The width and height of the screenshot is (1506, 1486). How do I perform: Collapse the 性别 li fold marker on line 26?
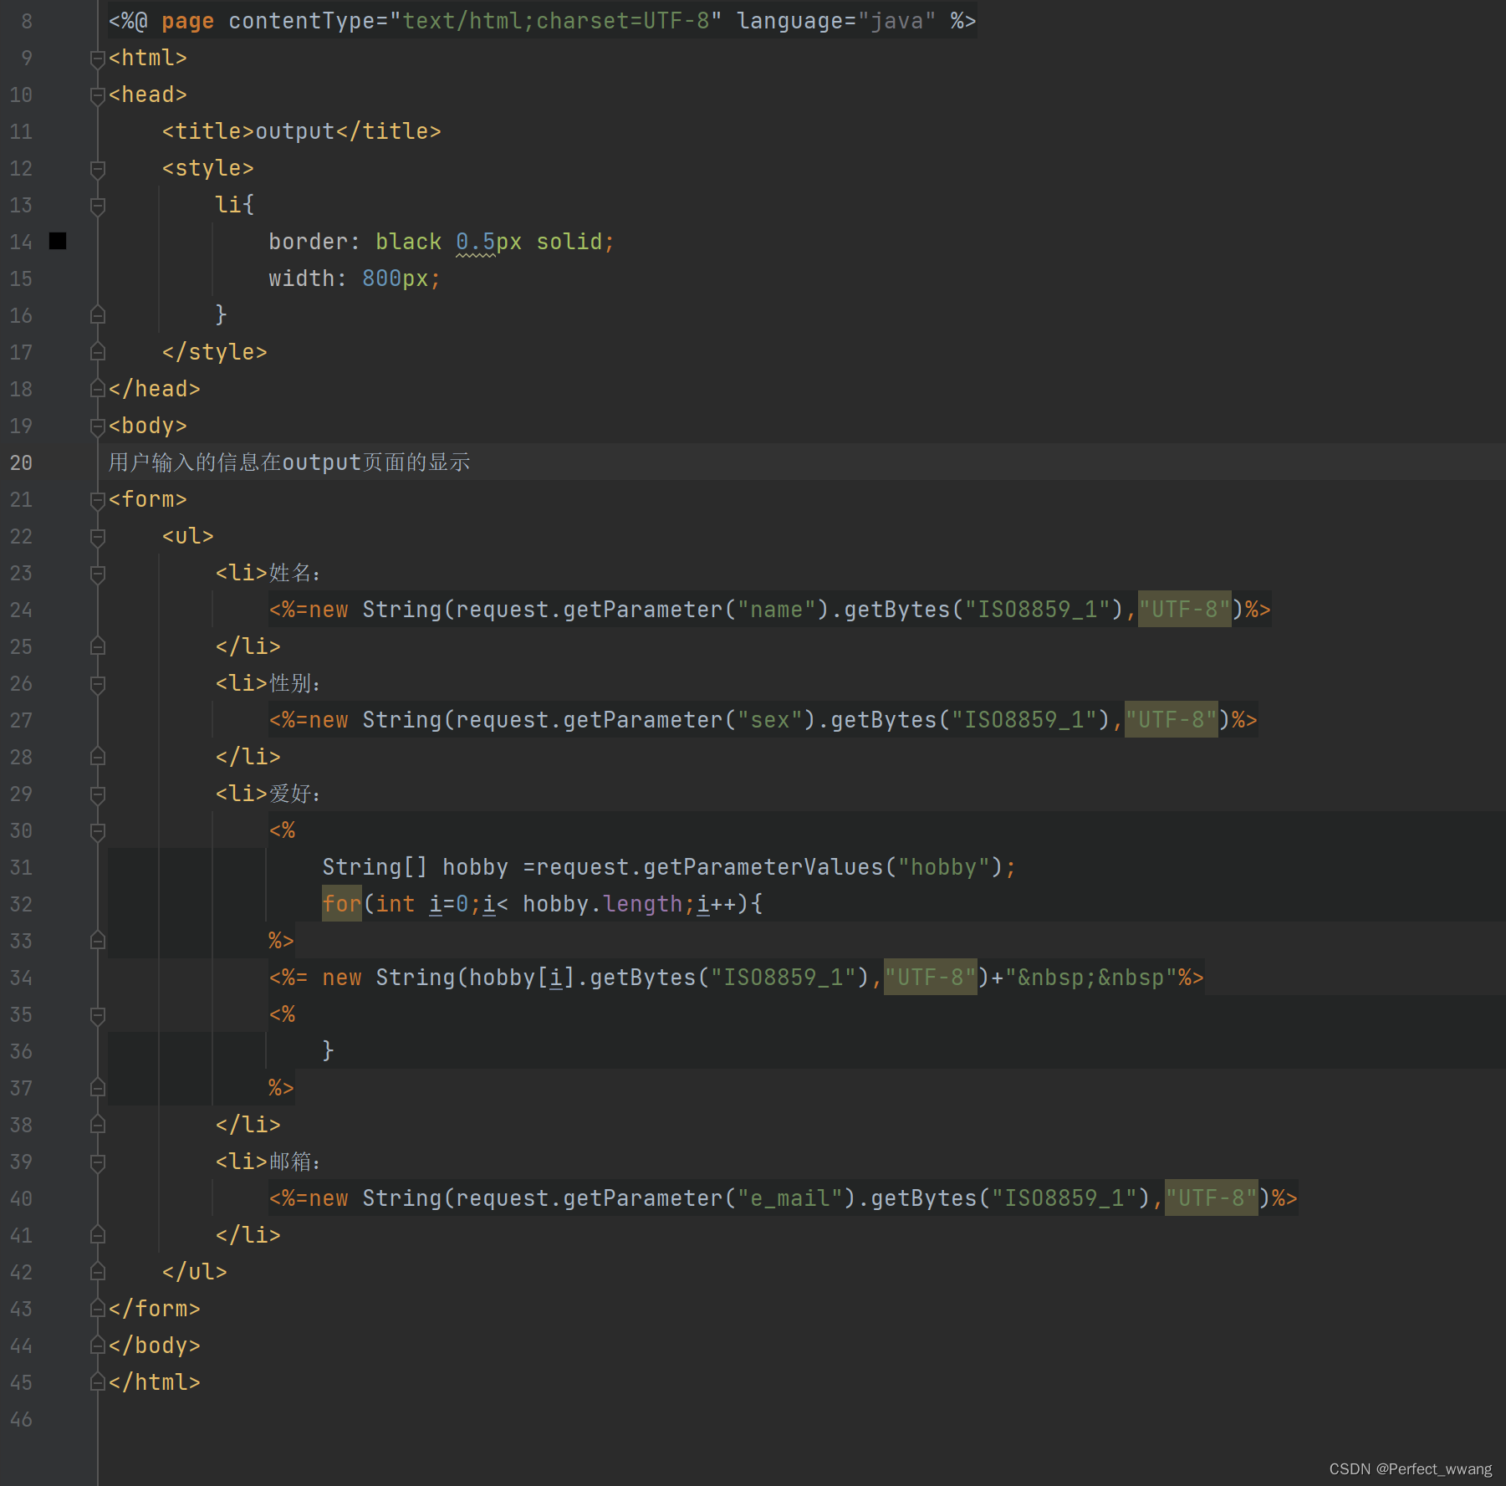97,684
